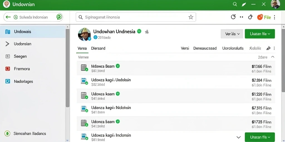Click the green back arrow icon
The height and width of the screenshot is (142, 285).
[x=8, y=17]
